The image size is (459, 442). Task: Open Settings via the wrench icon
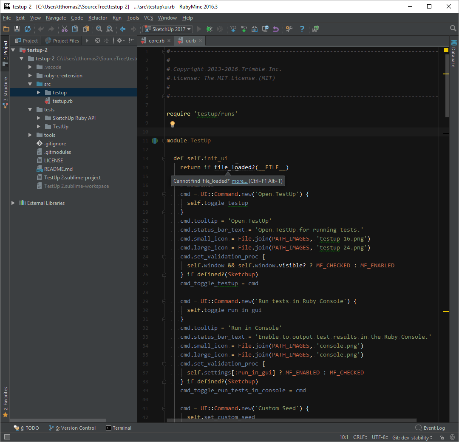[289, 29]
